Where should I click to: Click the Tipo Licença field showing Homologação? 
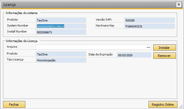coord(61,60)
